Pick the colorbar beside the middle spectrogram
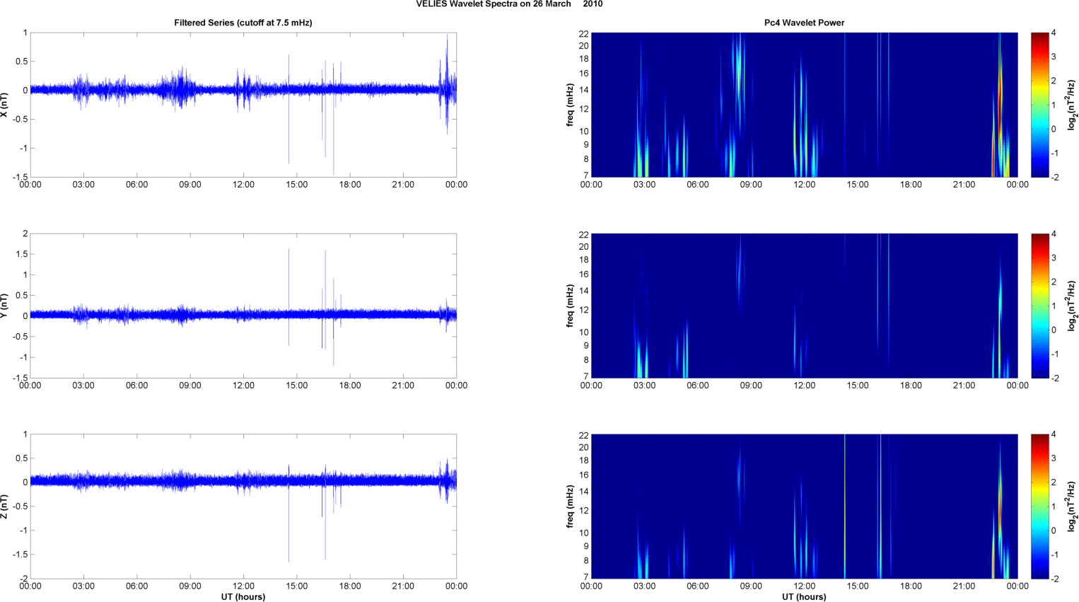 (1039, 306)
